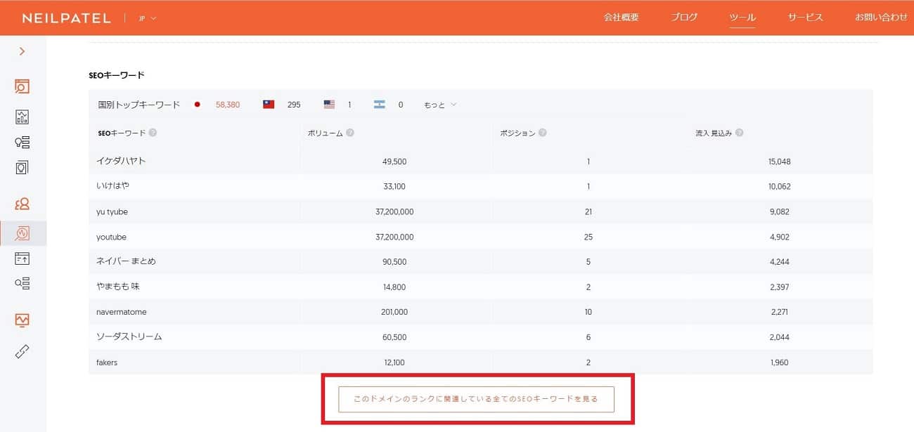Select the Taiwan flag keyword filter
The image size is (914, 432).
click(269, 105)
